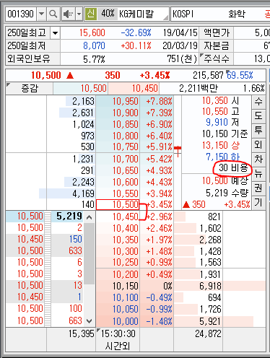The width and height of the screenshot is (270, 358).
Task: Click bid price 10,300
Action: (126, 251)
